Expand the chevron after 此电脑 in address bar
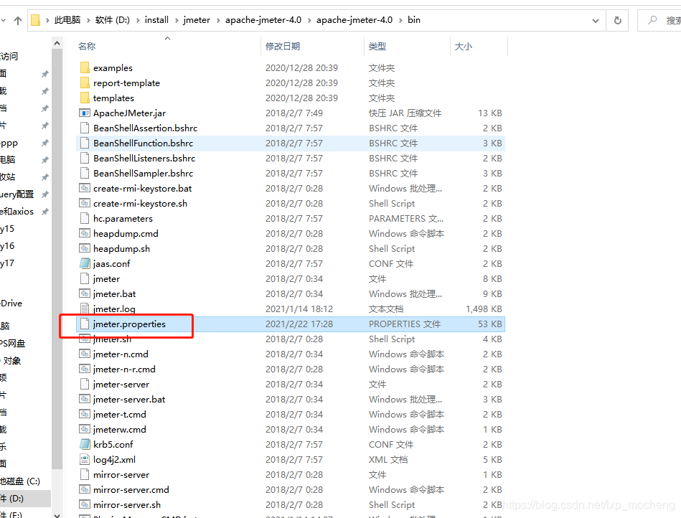Image resolution: width=681 pixels, height=518 pixels. (88, 20)
